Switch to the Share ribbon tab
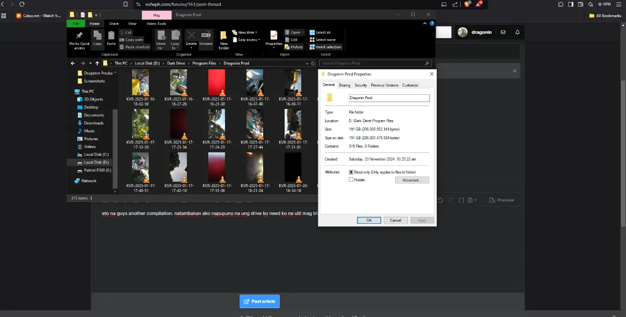 tap(113, 23)
